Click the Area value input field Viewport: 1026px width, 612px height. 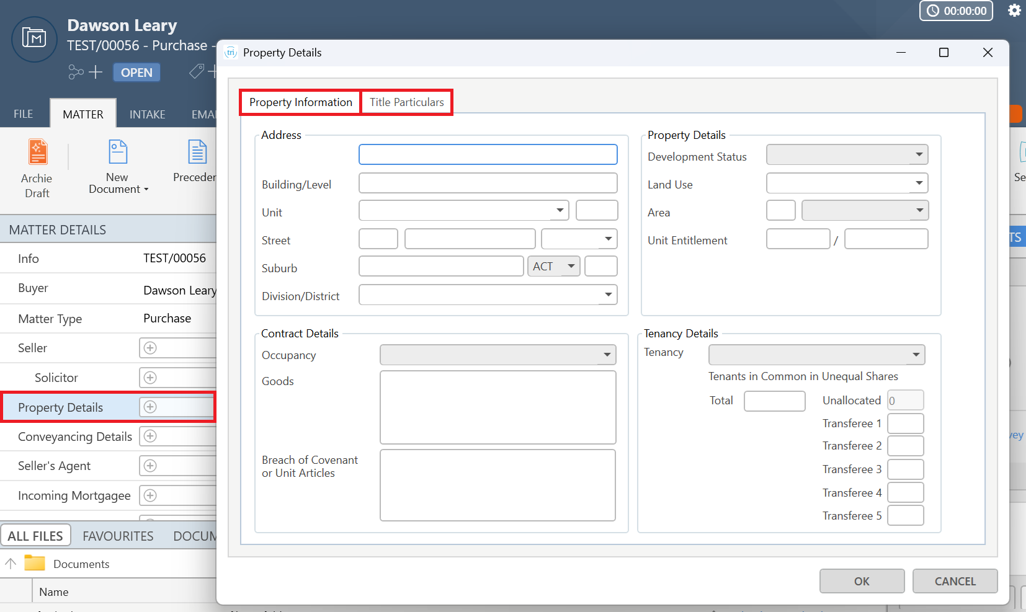point(781,211)
